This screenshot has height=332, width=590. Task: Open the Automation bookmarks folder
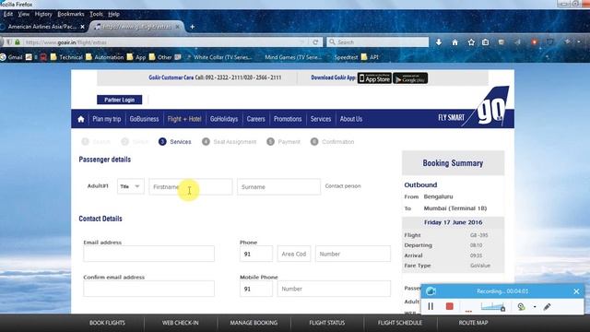tap(104, 57)
